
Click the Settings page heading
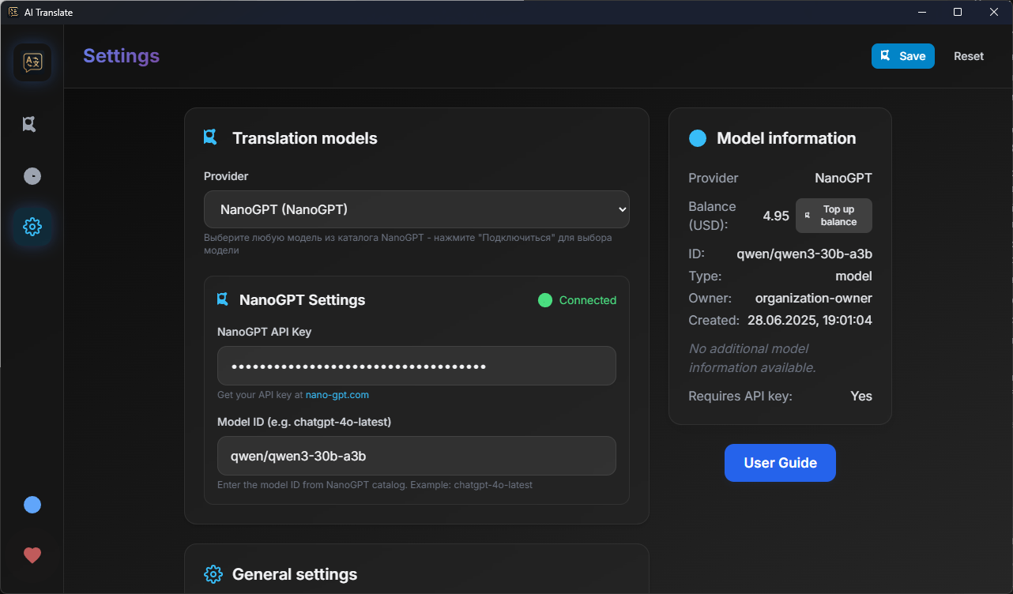122,56
